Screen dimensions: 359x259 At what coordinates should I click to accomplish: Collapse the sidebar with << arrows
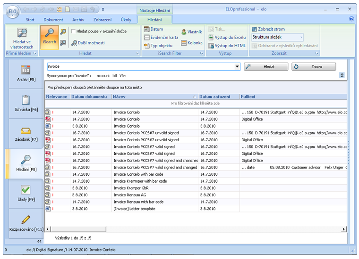(39, 241)
